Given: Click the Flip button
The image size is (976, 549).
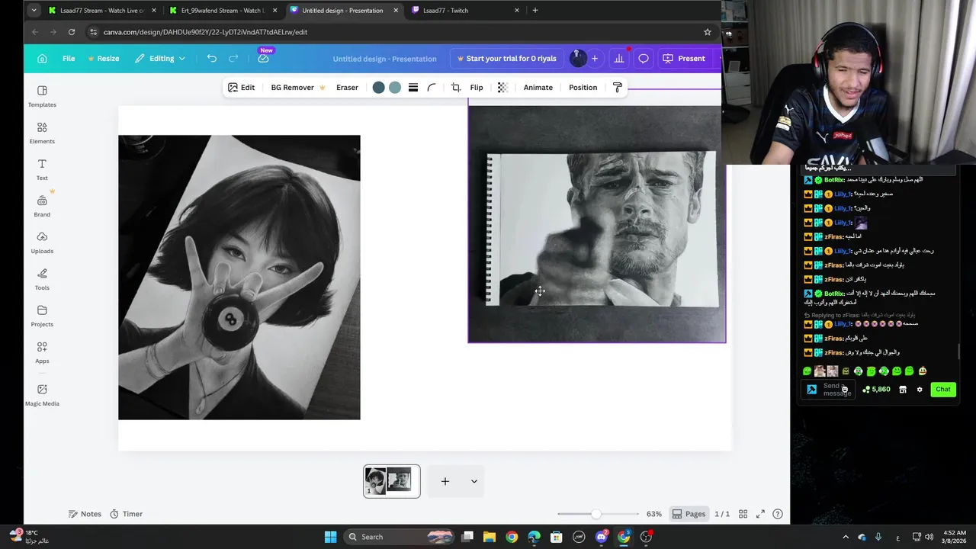Looking at the screenshot, I should [477, 88].
